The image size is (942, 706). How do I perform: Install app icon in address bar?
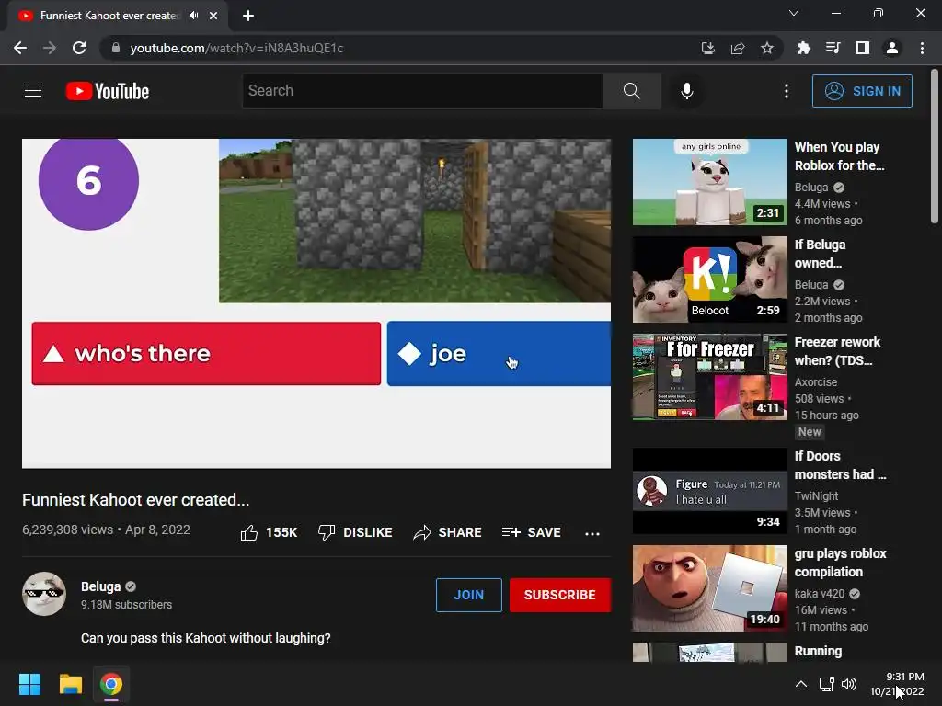(x=708, y=48)
